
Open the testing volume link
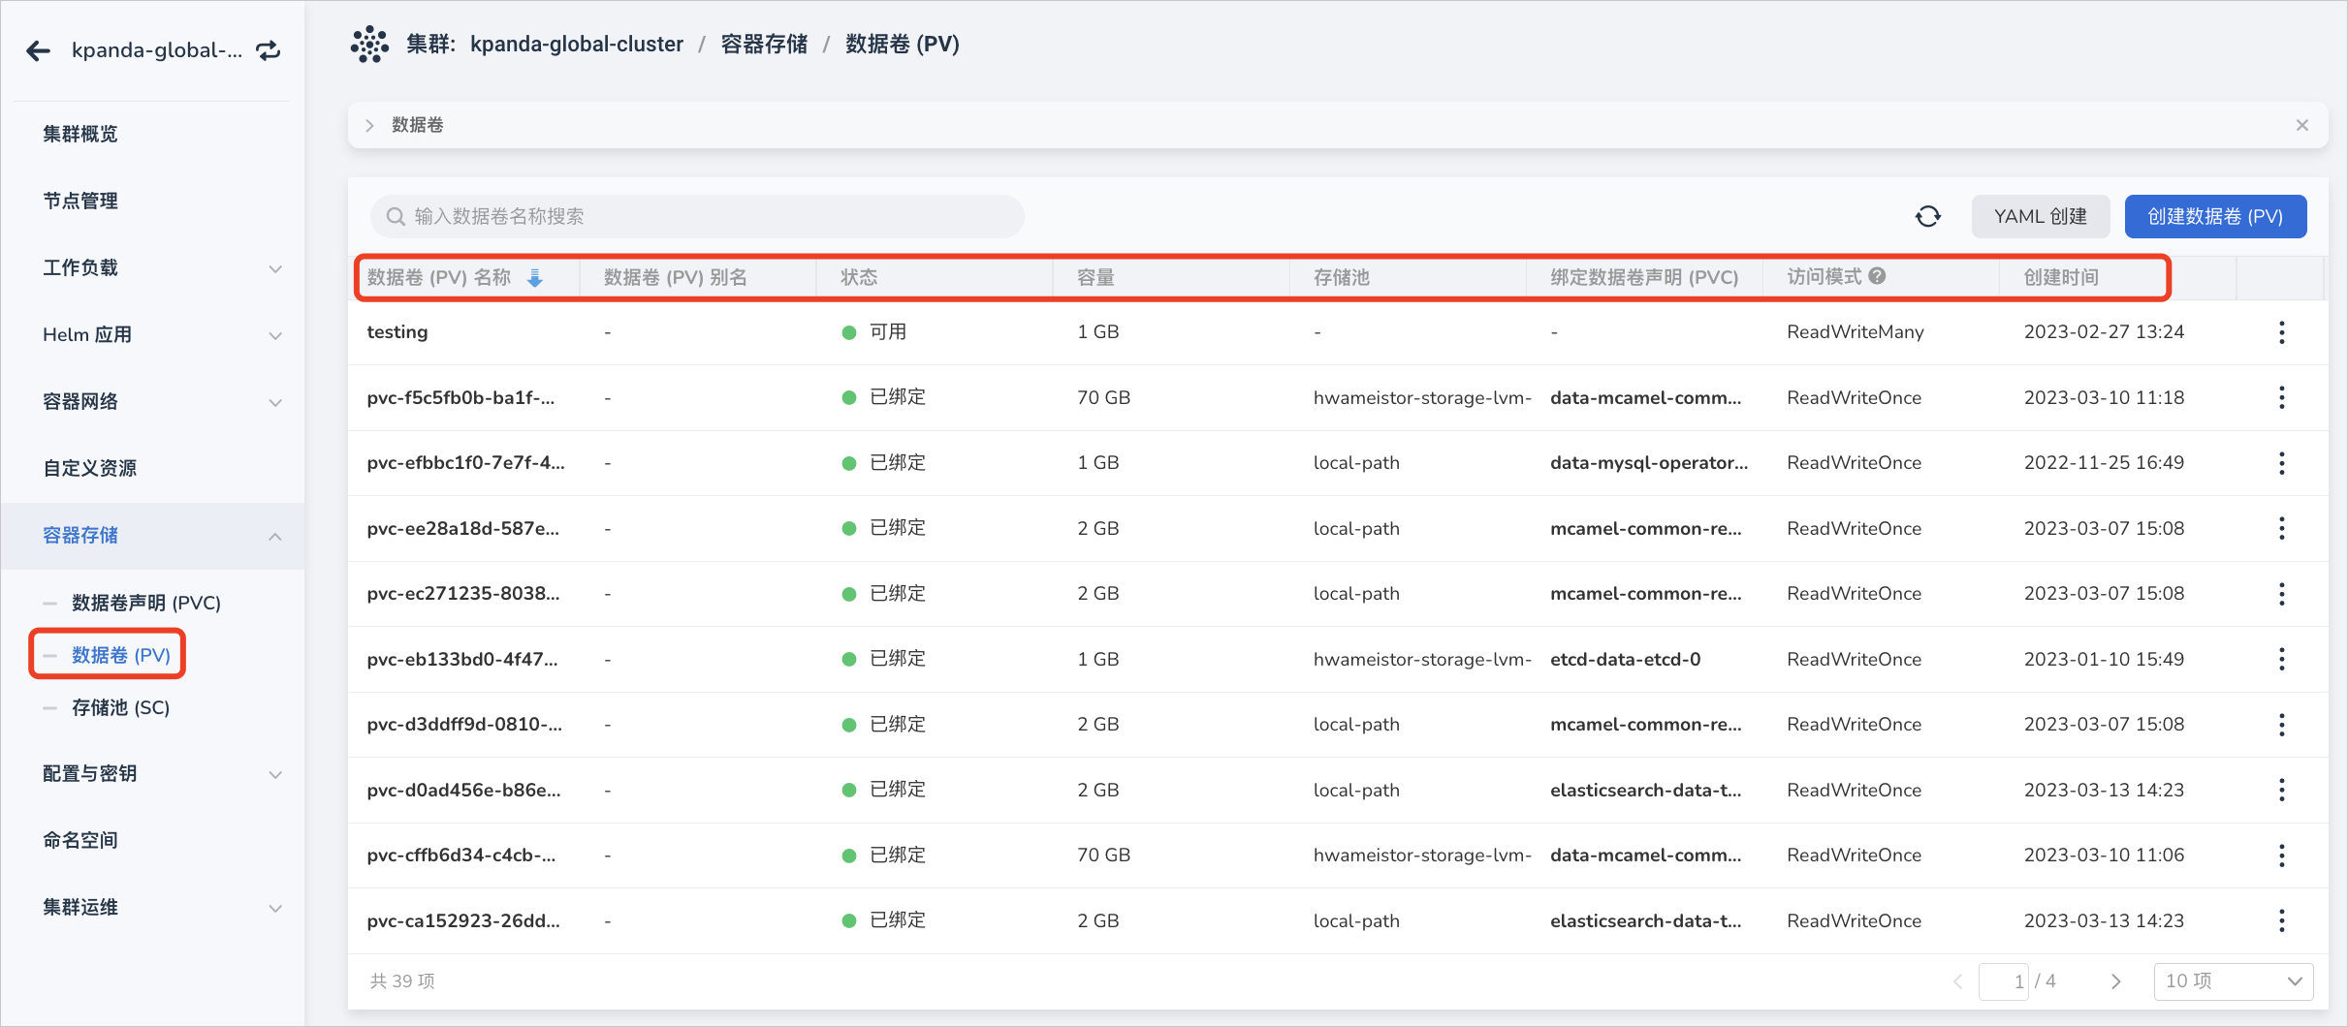tap(397, 332)
